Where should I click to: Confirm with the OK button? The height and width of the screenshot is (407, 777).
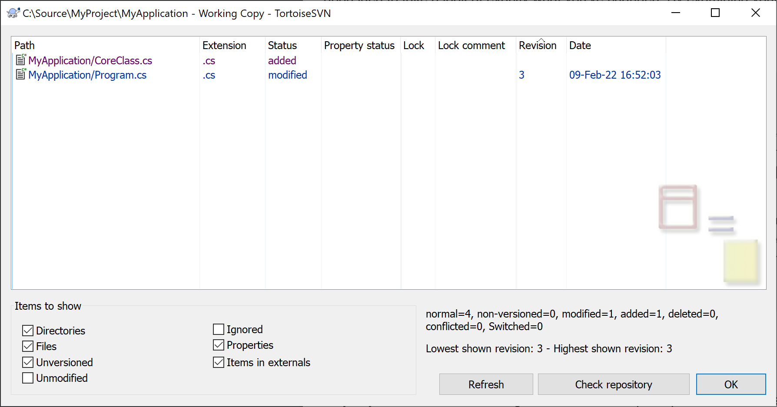pyautogui.click(x=731, y=384)
